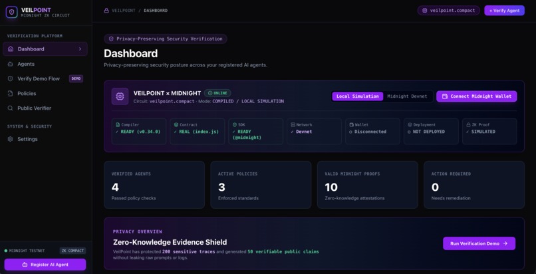Click the SDK shield icon
Viewport: 536px width, 274px height.
point(234,125)
